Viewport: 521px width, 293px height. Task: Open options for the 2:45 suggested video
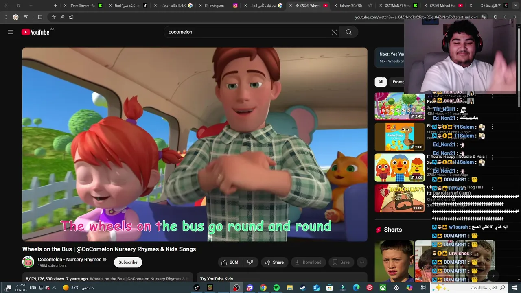pos(492,96)
